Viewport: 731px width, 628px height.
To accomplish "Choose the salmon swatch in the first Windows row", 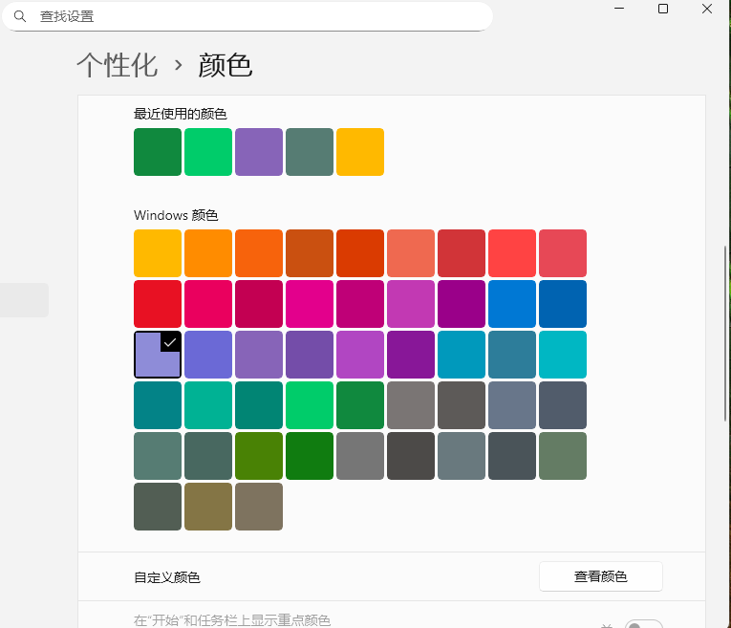I will click(x=411, y=253).
